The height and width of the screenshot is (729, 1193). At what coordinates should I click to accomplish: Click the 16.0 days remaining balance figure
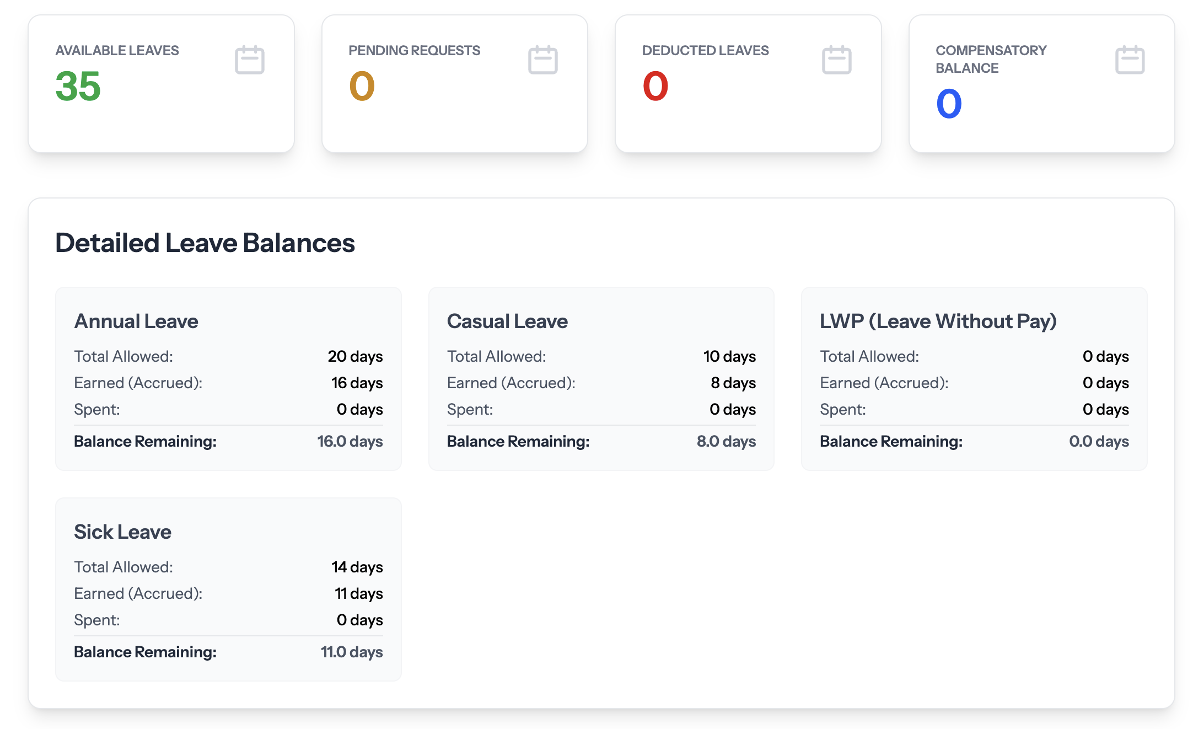pyautogui.click(x=350, y=441)
